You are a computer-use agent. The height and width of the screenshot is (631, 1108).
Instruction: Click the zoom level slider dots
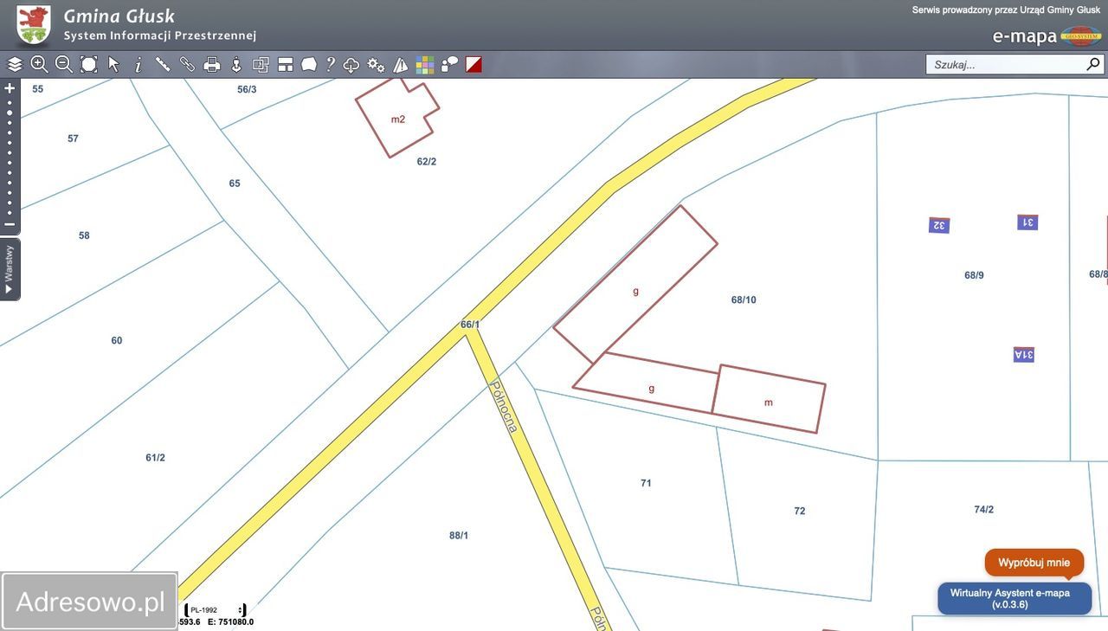coord(10,157)
